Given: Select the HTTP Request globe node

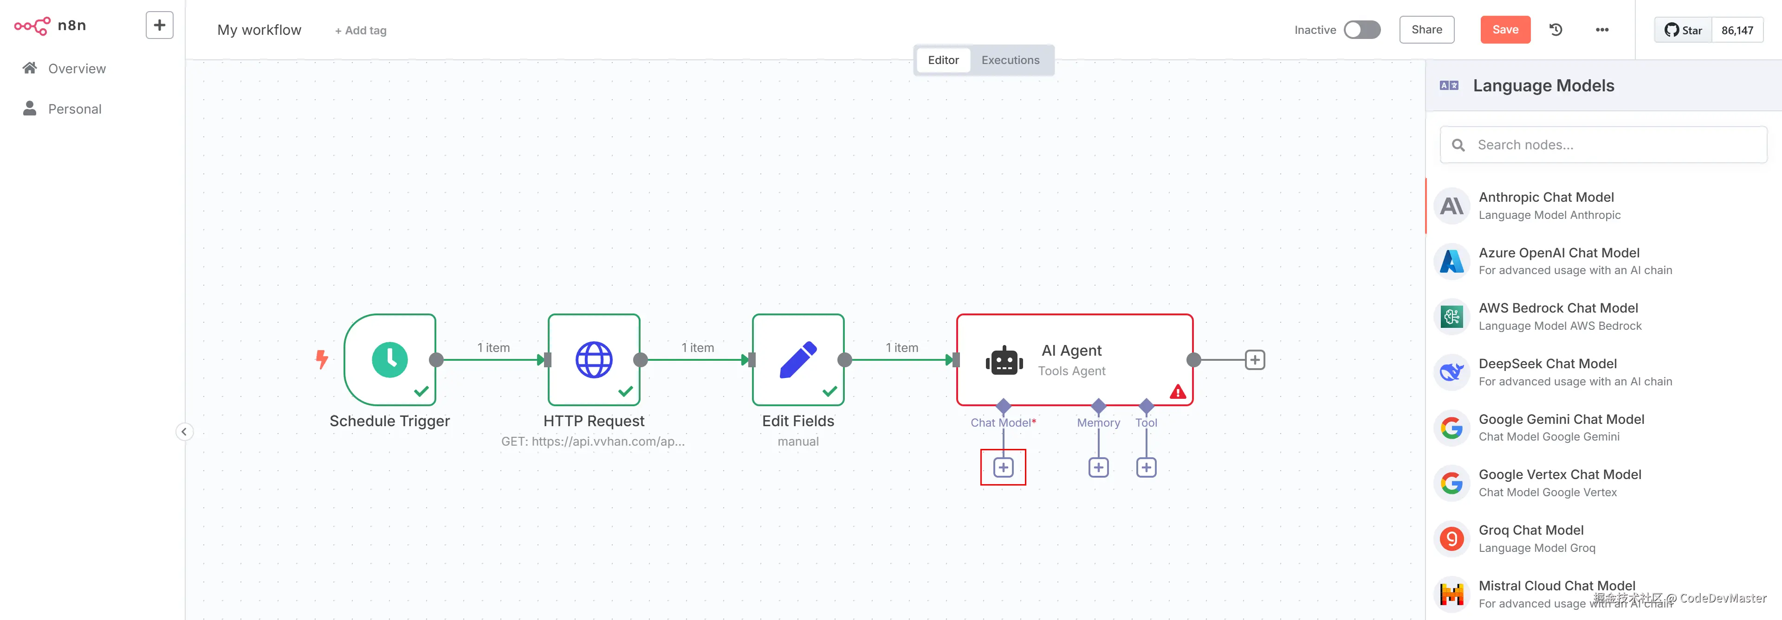Looking at the screenshot, I should tap(594, 359).
